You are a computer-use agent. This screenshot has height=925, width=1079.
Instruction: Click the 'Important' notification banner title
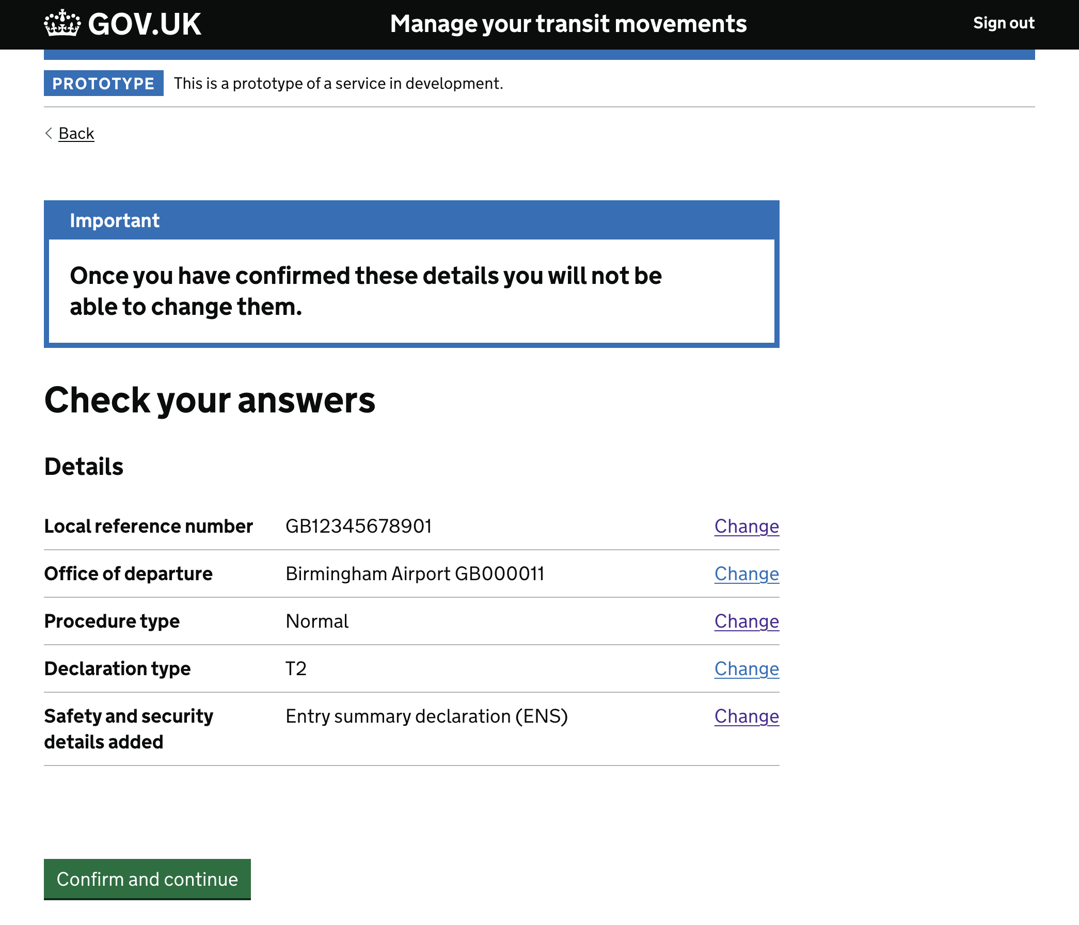tap(115, 221)
